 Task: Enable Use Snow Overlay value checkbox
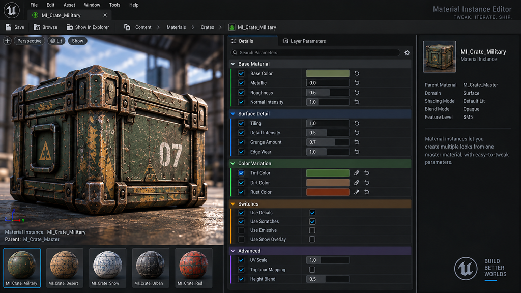pyautogui.click(x=312, y=239)
